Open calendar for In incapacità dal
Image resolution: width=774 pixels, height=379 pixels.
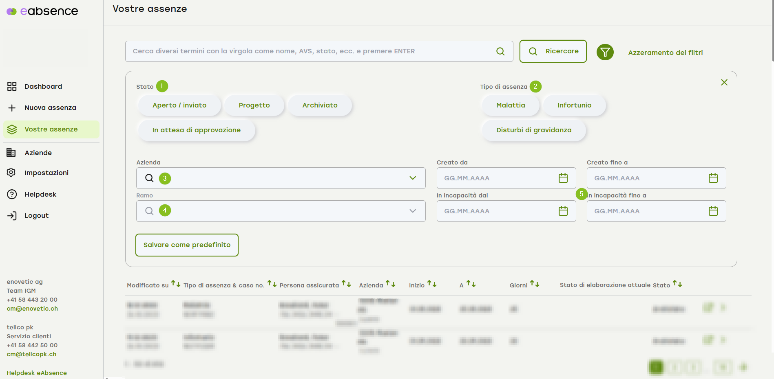563,211
